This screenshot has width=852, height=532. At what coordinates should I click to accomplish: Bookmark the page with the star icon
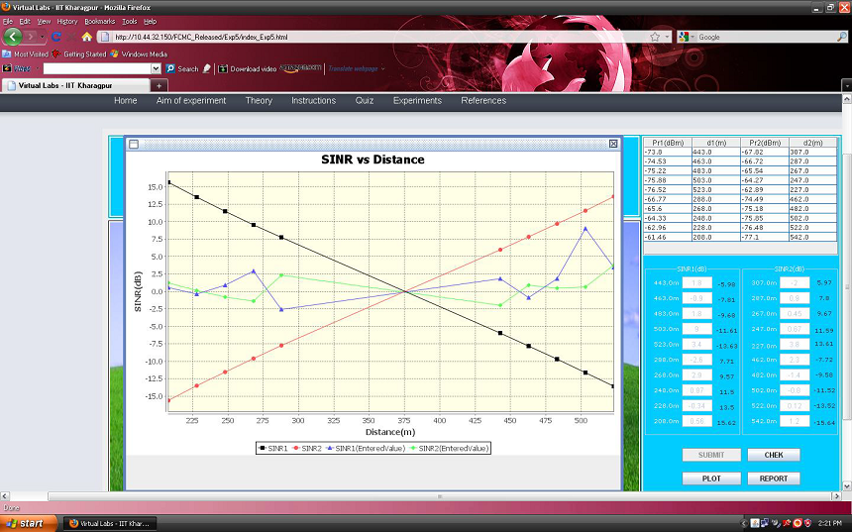tap(655, 37)
